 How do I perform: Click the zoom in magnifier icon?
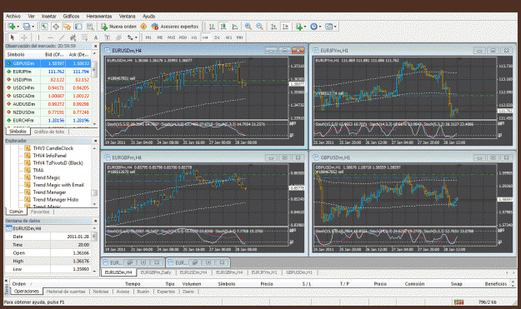(248, 27)
